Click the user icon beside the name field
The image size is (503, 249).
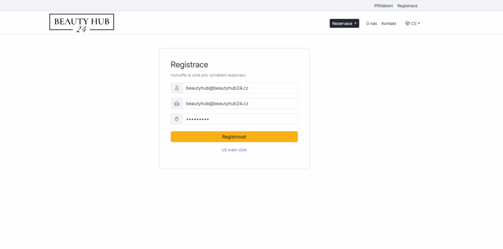click(x=177, y=88)
